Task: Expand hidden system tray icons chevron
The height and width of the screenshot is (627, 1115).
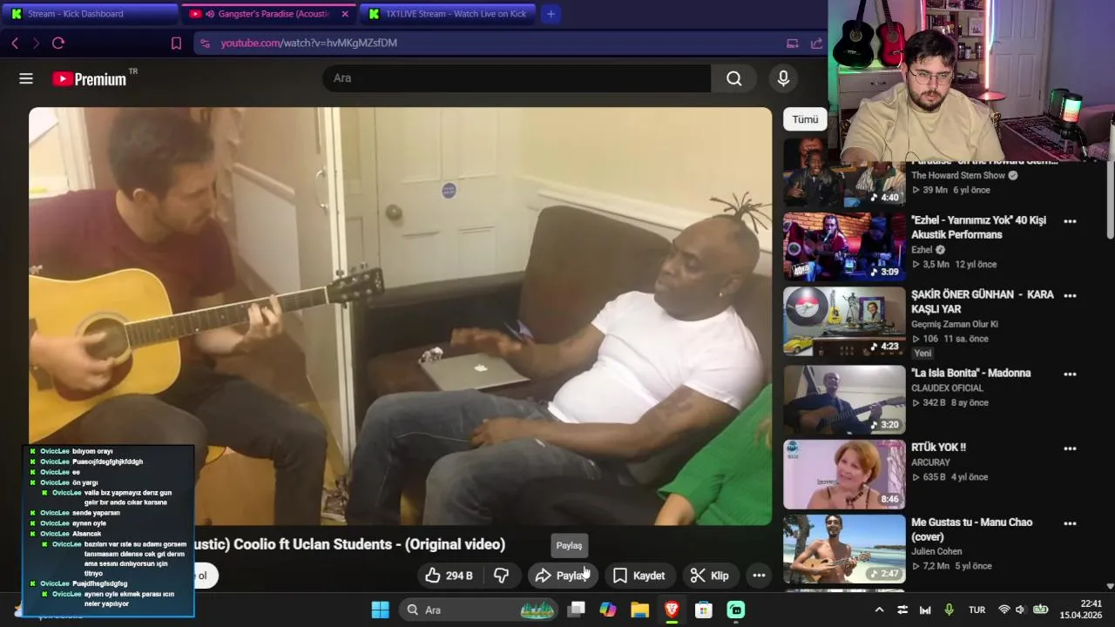Action: pyautogui.click(x=879, y=610)
